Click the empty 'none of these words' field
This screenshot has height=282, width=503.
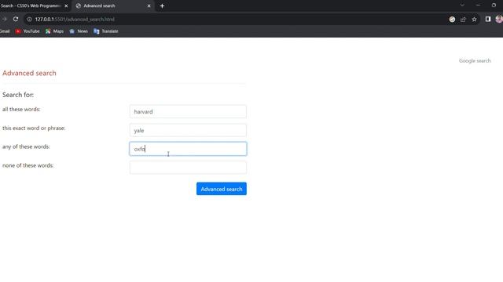188,168
